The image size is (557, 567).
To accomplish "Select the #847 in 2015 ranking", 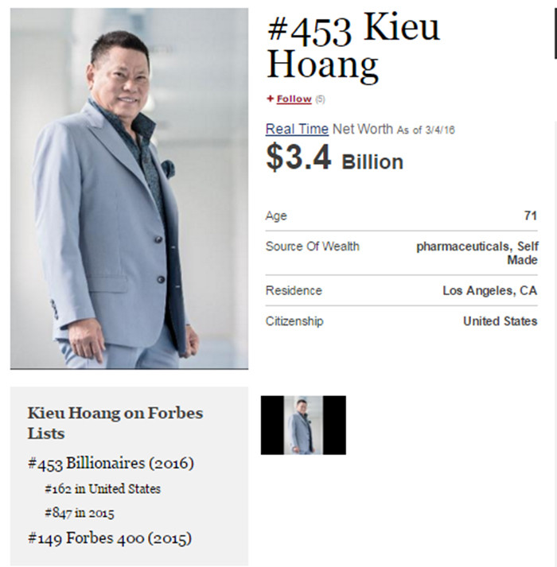I will pos(80,513).
